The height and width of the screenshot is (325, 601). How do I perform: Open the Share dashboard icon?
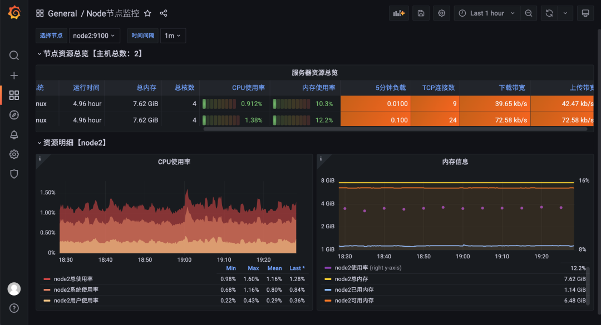point(163,13)
